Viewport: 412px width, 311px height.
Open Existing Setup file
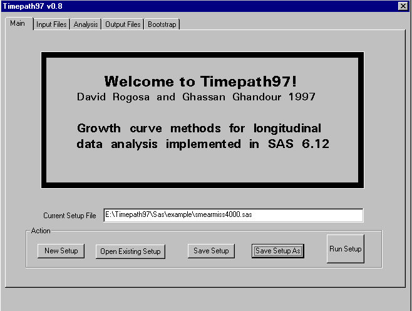click(x=130, y=251)
